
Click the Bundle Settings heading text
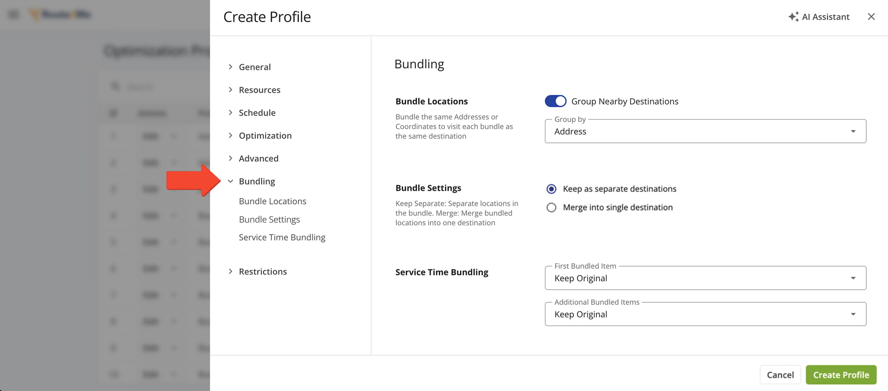pos(428,188)
